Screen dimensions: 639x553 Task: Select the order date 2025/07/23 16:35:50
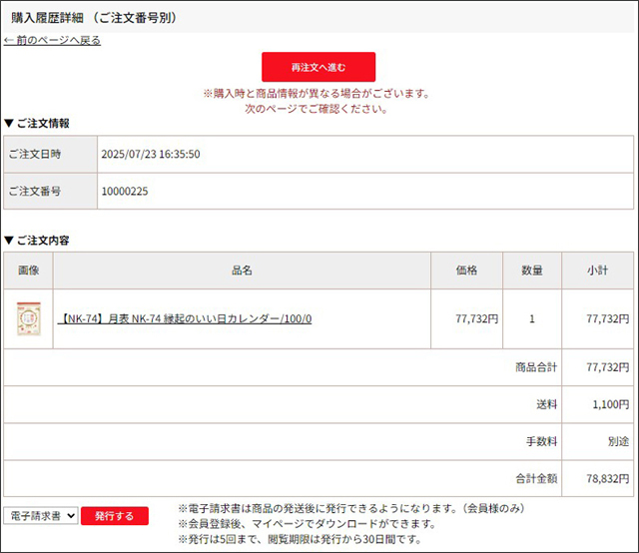151,154
